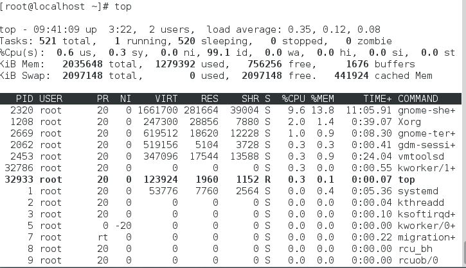Screen dimensions: 466x268
Task: Click the PID column header
Action: coord(24,99)
